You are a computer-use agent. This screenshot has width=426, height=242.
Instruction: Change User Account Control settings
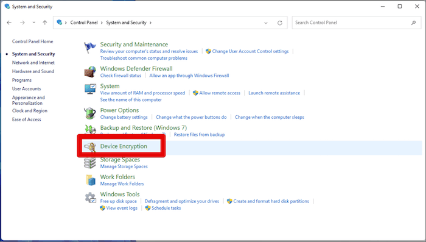[x=250, y=51]
